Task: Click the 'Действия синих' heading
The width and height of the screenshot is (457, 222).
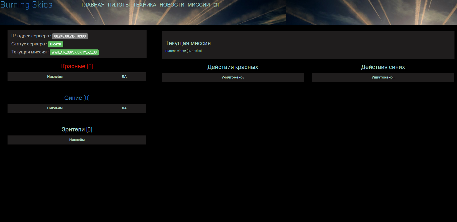Action: click(383, 67)
